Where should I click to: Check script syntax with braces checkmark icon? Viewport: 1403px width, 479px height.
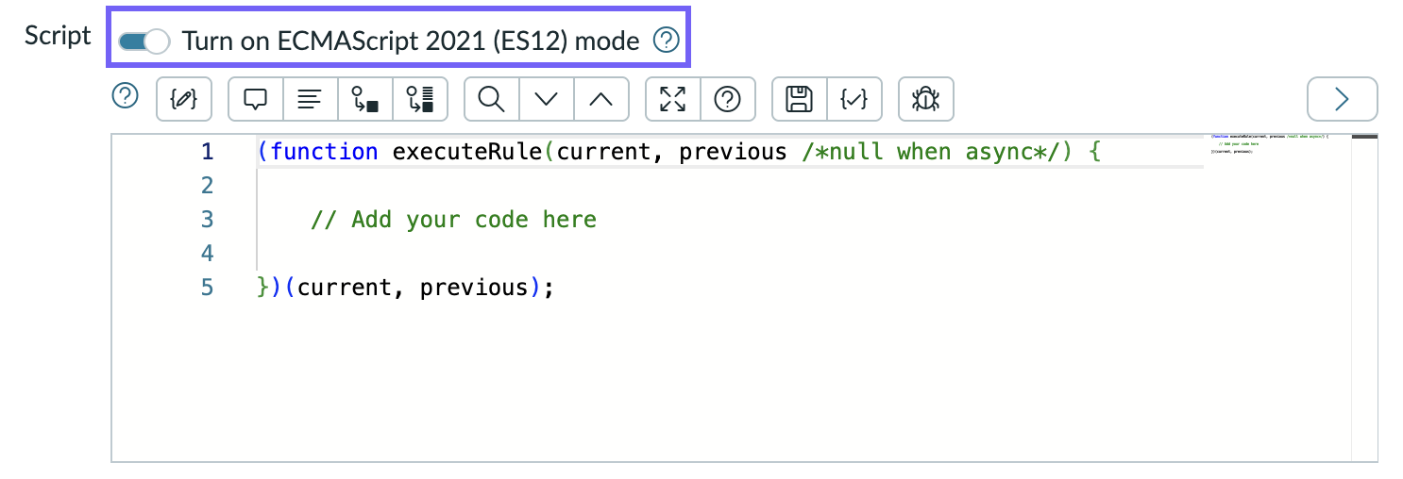tap(854, 99)
